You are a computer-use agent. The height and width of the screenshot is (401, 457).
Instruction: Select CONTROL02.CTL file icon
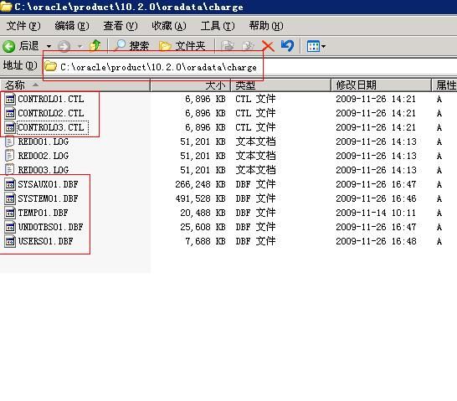10,113
